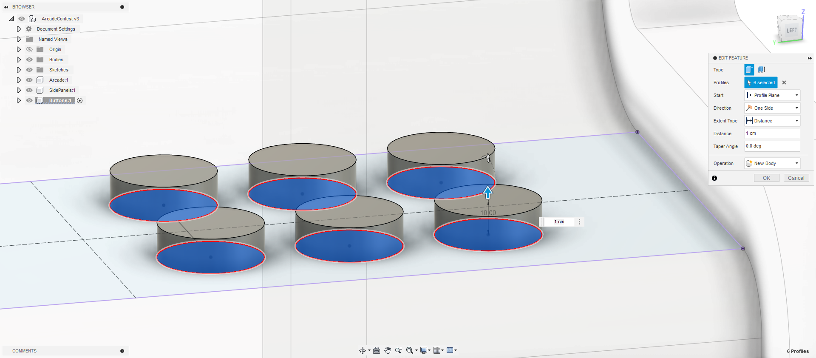Viewport: 816px width, 358px height.
Task: Collapse the Browser panel with double arrows
Action: [6, 7]
